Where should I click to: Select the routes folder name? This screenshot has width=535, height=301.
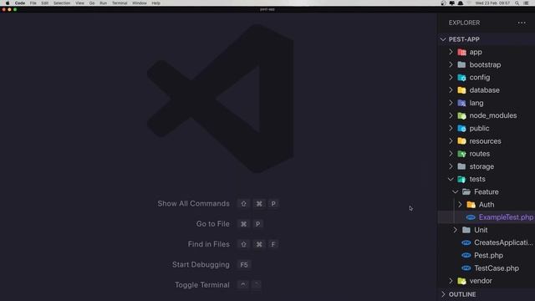coord(479,154)
